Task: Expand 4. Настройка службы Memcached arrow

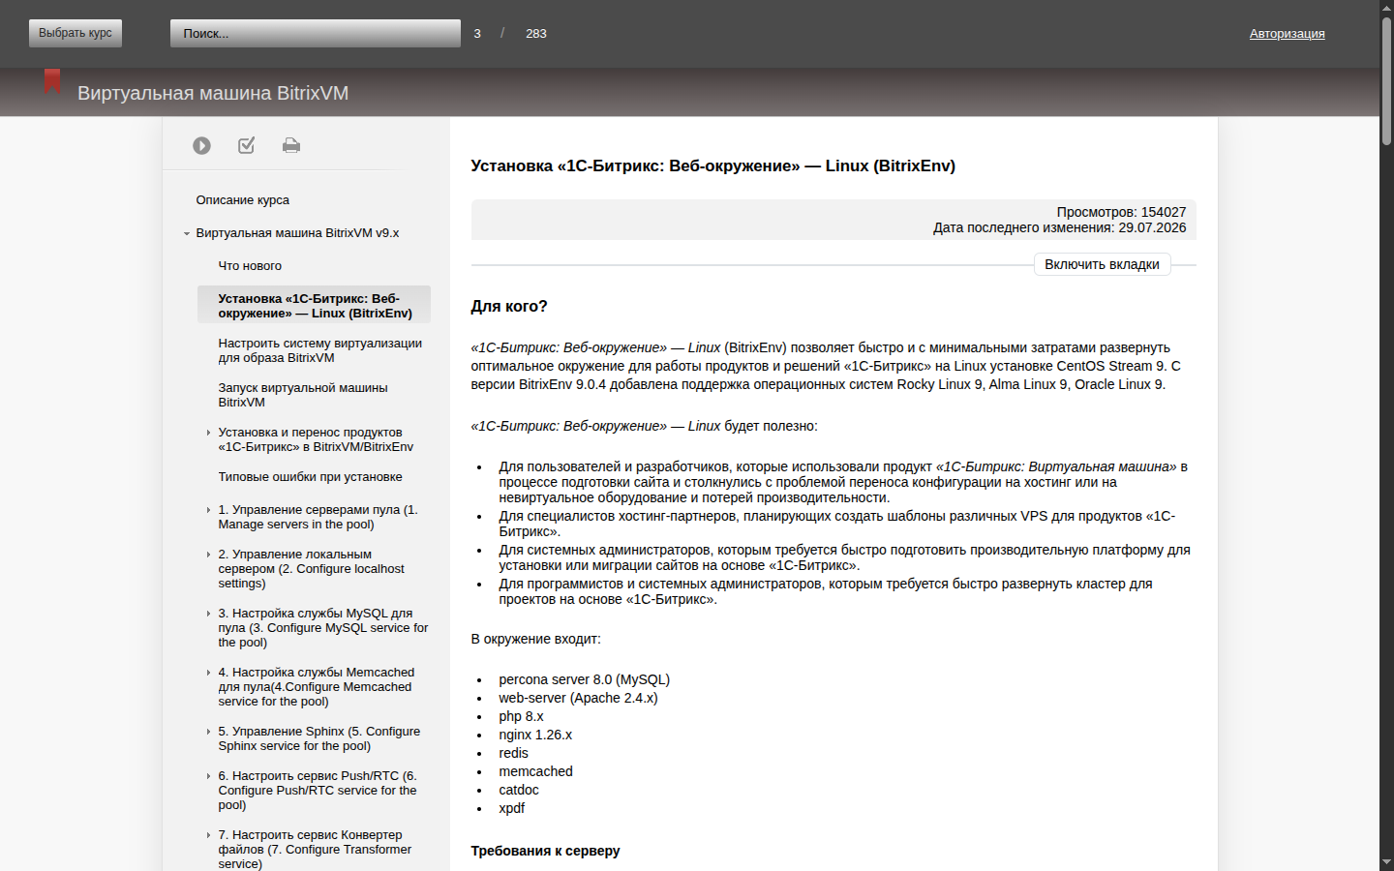Action: coord(208,673)
